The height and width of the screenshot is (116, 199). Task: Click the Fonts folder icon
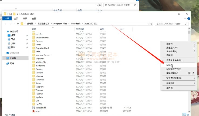33,45
